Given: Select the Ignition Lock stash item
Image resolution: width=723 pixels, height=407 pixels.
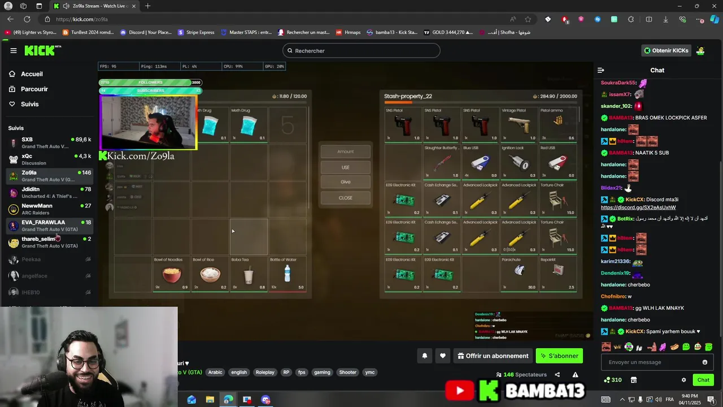Looking at the screenshot, I should tap(519, 162).
